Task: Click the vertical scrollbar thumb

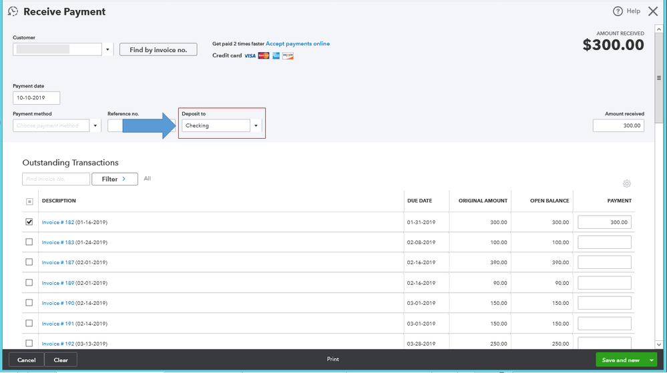Action: click(659, 78)
